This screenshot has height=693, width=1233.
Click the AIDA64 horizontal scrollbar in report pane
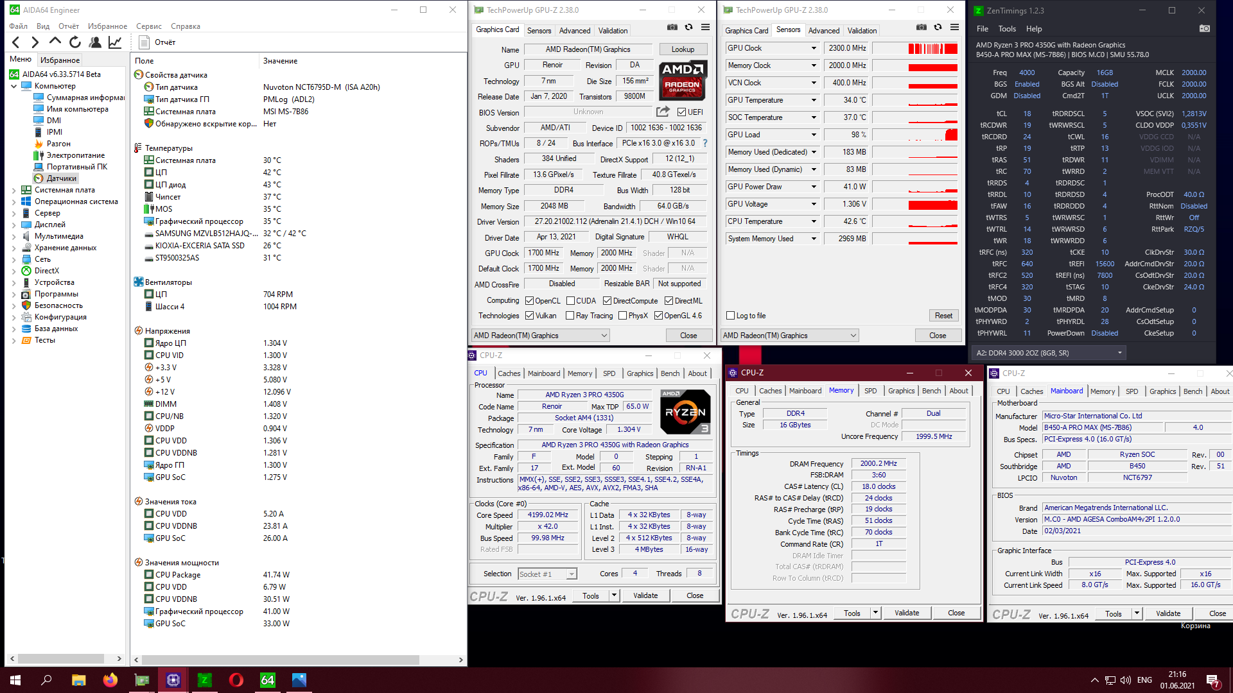(x=280, y=660)
